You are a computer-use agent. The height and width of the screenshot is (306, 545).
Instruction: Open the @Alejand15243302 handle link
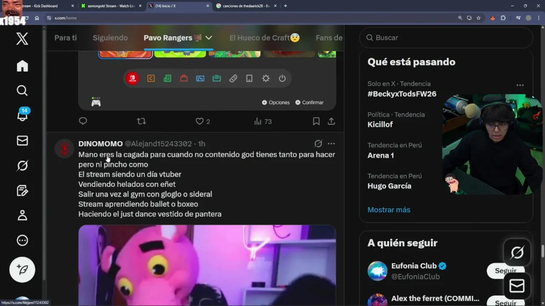pos(158,144)
